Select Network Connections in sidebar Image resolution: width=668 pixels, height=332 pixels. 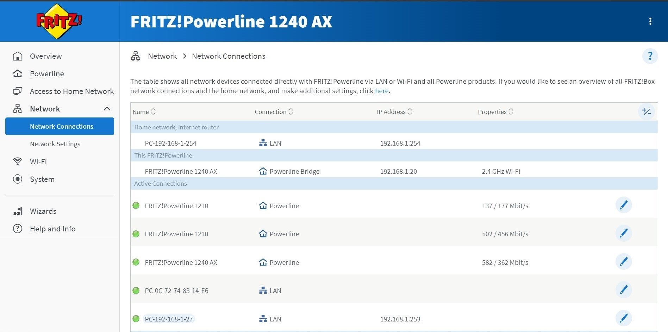coord(60,126)
